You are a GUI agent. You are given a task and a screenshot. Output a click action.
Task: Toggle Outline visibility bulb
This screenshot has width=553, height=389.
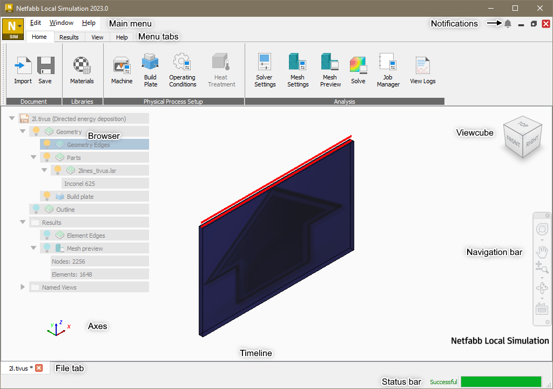pos(36,209)
